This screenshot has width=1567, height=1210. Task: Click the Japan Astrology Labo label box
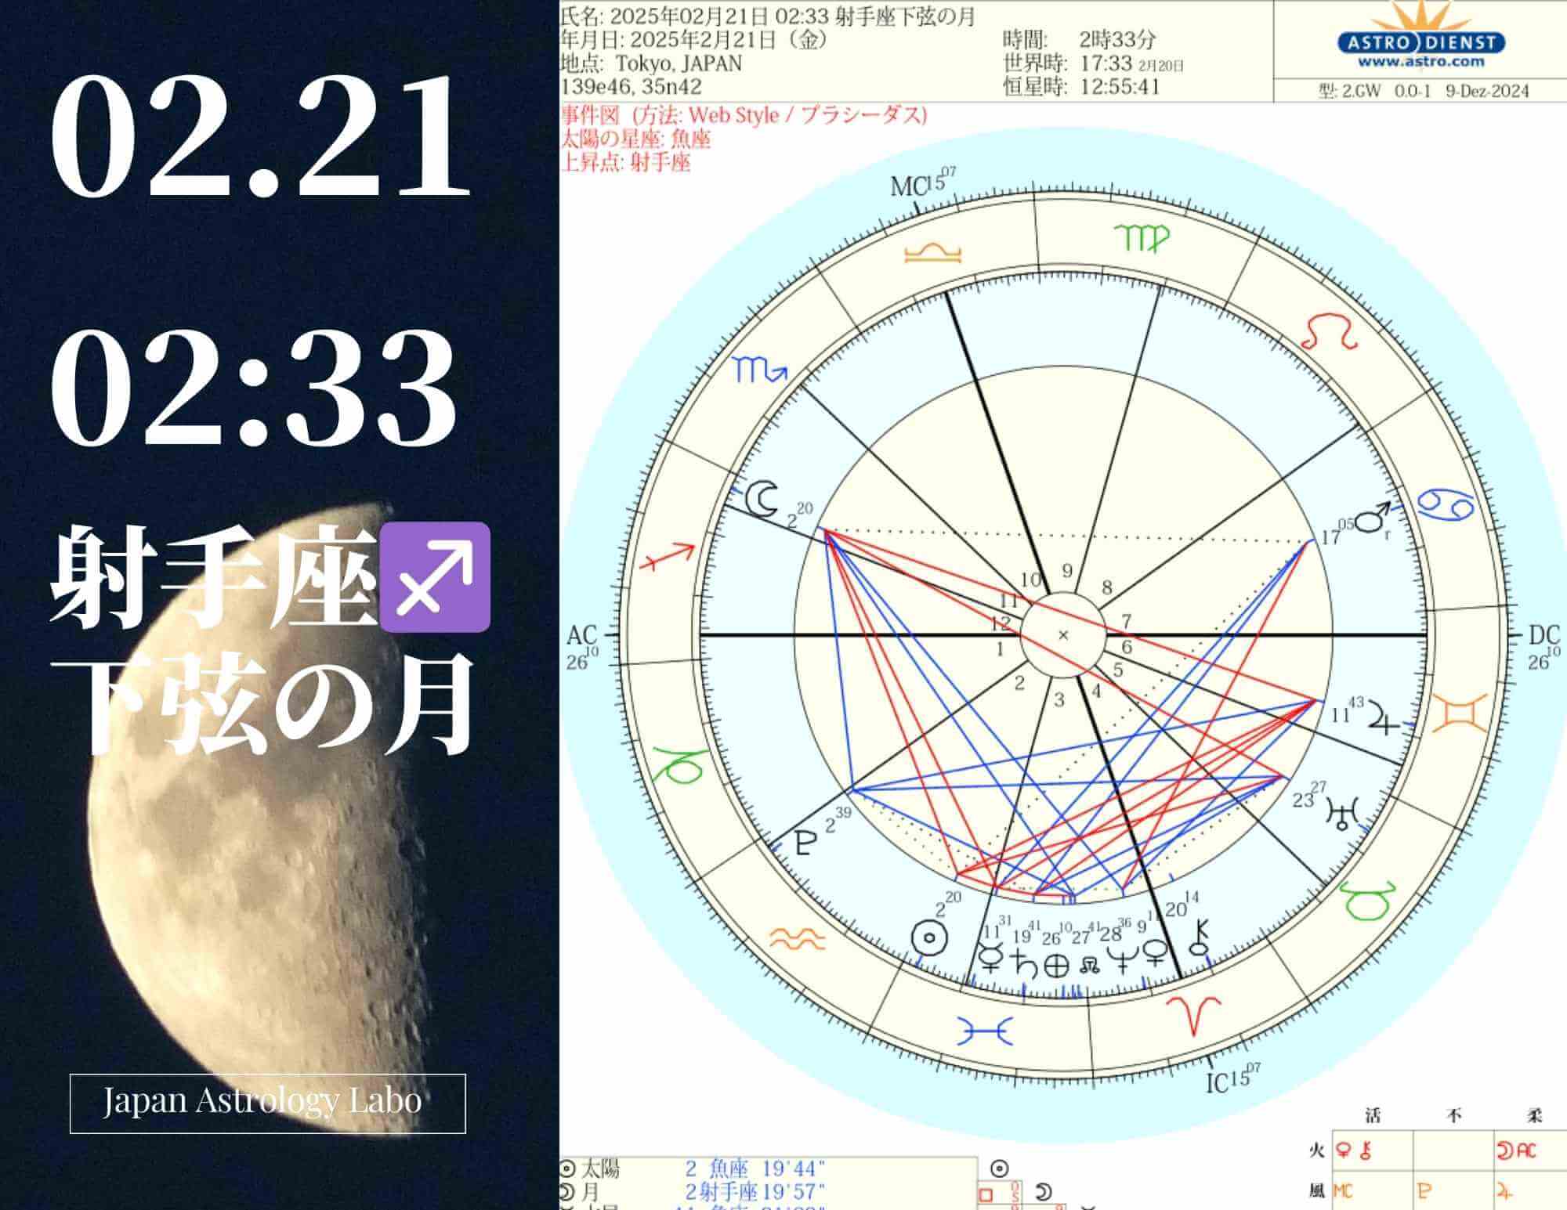[268, 1103]
